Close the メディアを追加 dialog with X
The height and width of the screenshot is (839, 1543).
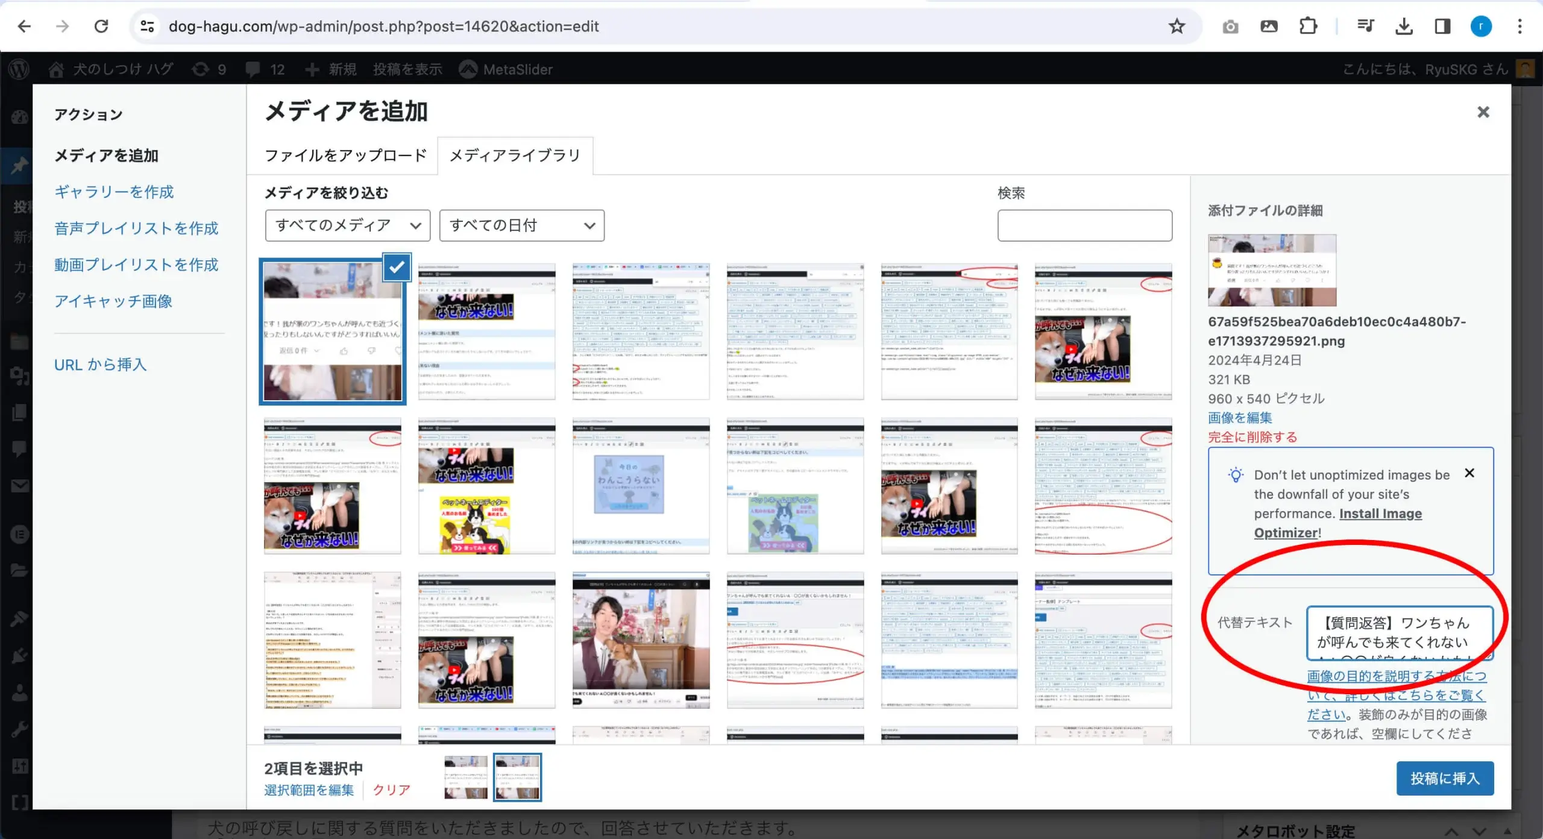1483,112
